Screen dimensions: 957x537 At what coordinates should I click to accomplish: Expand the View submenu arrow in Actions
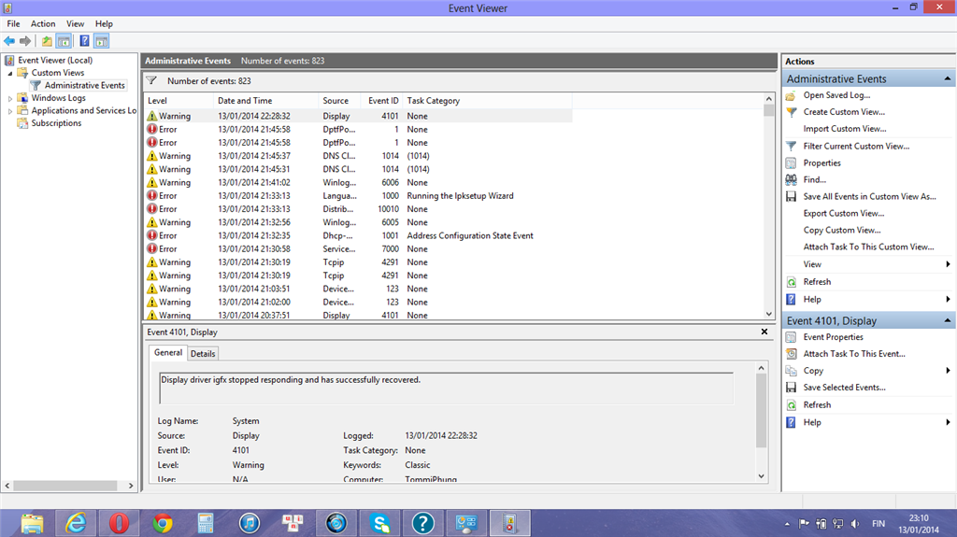[948, 264]
